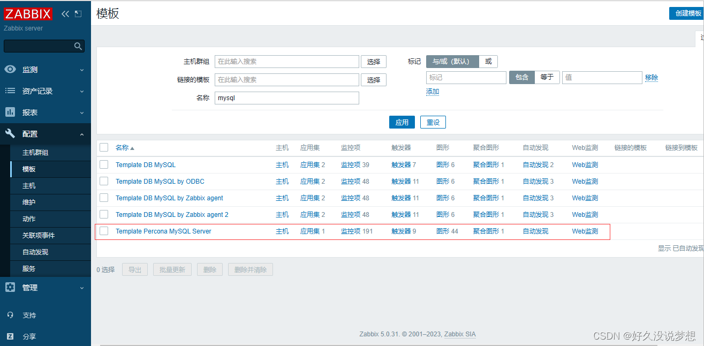Viewport: 704px width, 346px height.
Task: Click the 标记 tag name input
Action: coord(466,78)
